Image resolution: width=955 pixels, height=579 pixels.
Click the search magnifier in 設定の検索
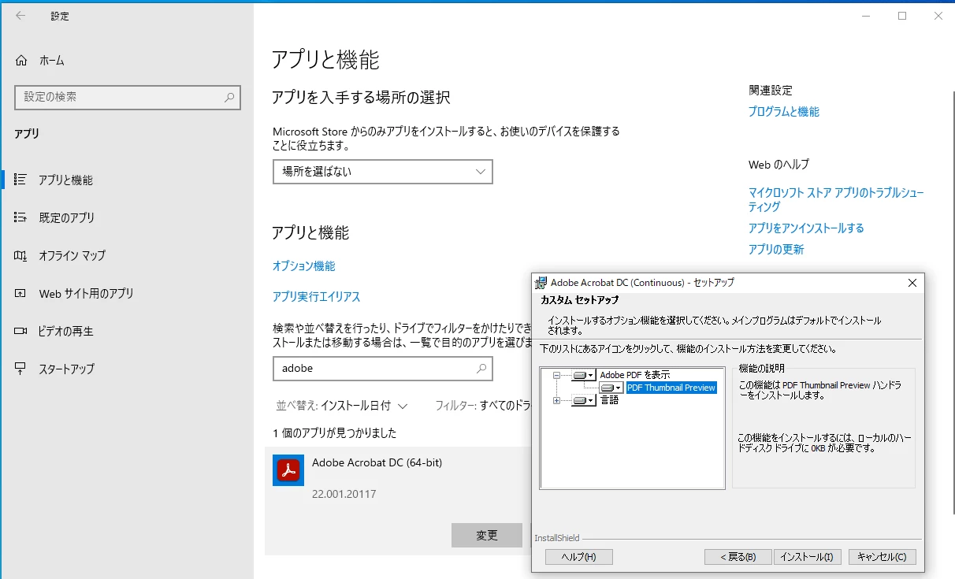point(229,98)
